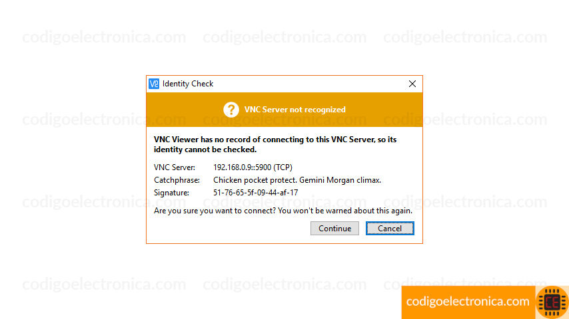This screenshot has height=319, width=569.
Task: Click Continue to connect to server
Action: [x=334, y=229]
